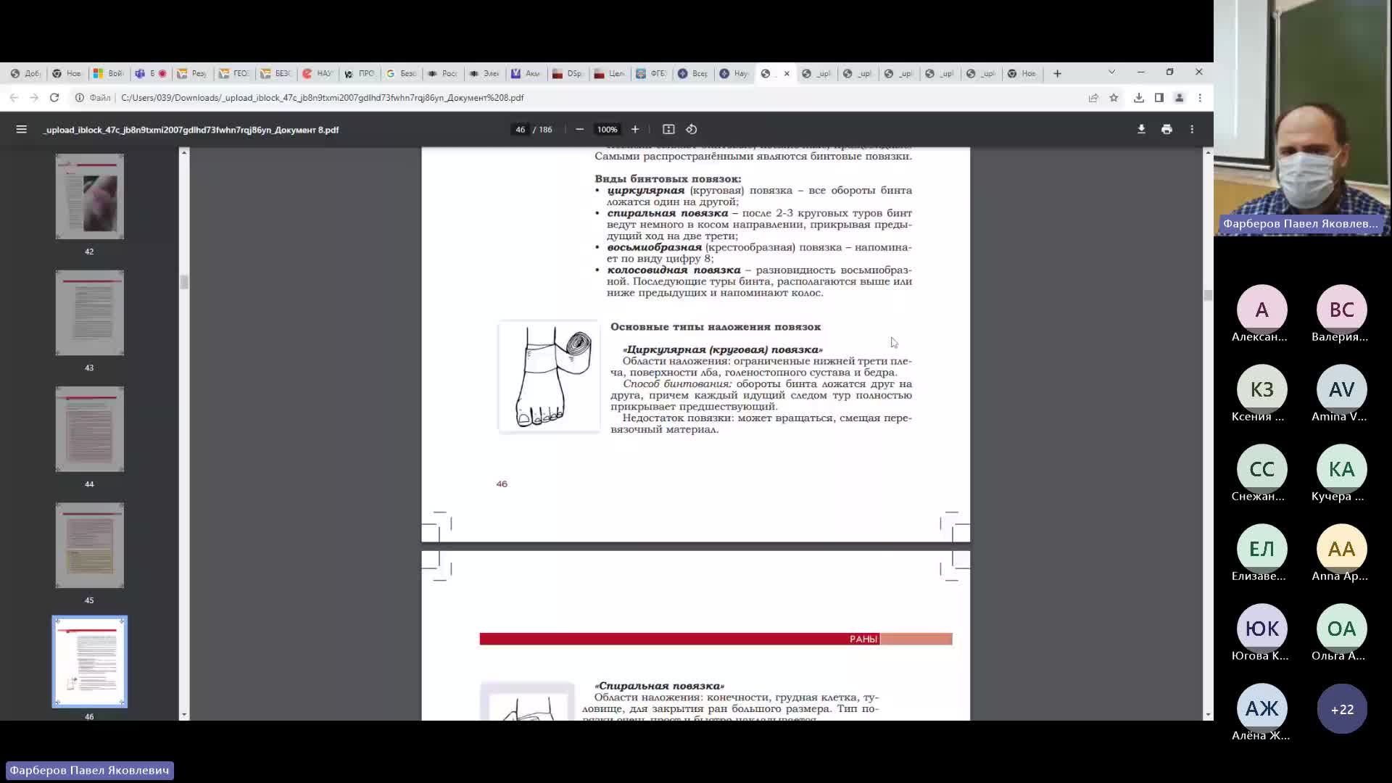Click the bandaged foot illustration
The image size is (1392, 783).
click(549, 377)
